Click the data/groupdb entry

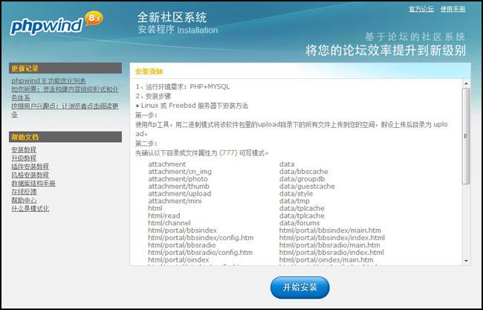pos(302,178)
